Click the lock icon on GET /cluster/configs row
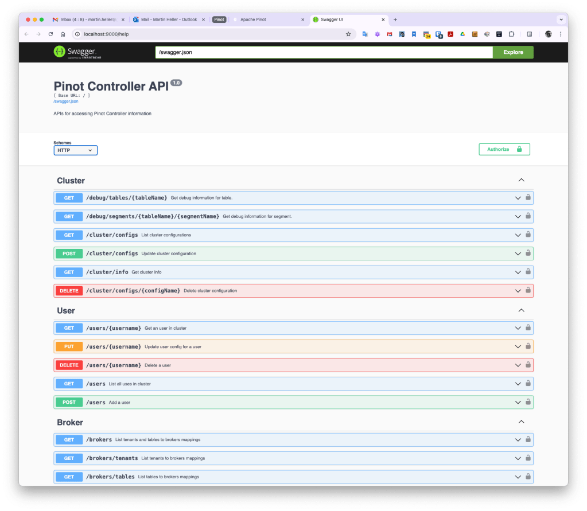 528,235
